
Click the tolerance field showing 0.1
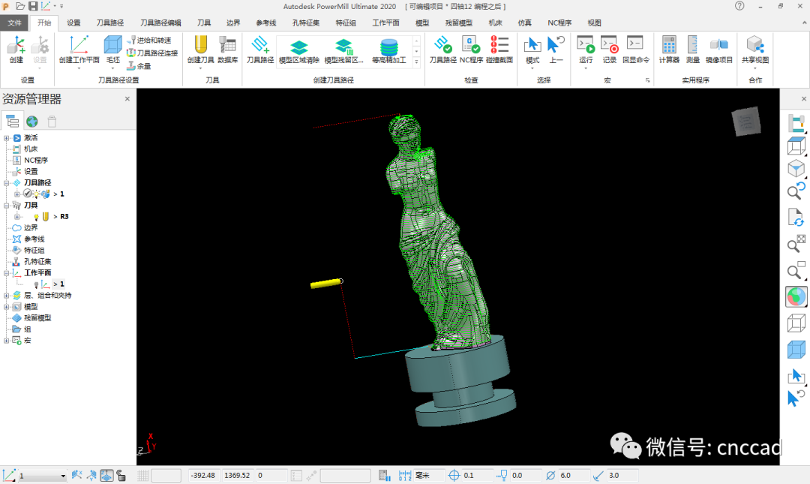pos(477,476)
